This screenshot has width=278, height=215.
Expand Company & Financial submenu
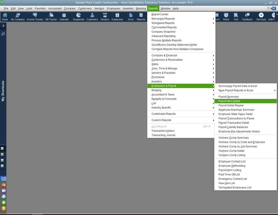tap(181, 55)
